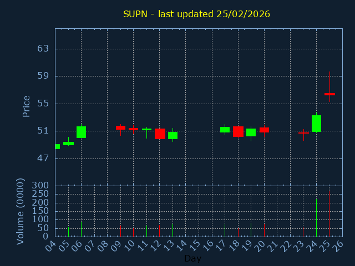Click the large green candlestick on day 24
Image resolution: width=355 pixels, height=266 pixels.
pos(316,123)
